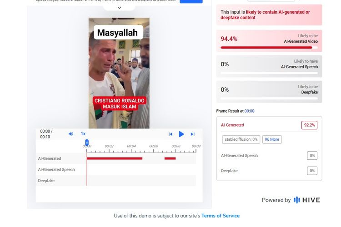The height and width of the screenshot is (227, 341).
Task: Click the 92.2% AI-Generated score badge
Action: [x=309, y=125]
